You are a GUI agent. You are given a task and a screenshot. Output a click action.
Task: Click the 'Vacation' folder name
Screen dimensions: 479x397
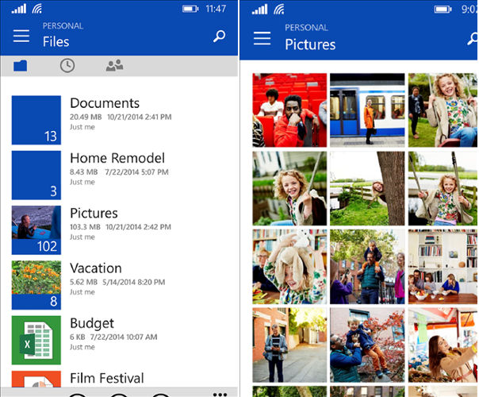coord(96,268)
